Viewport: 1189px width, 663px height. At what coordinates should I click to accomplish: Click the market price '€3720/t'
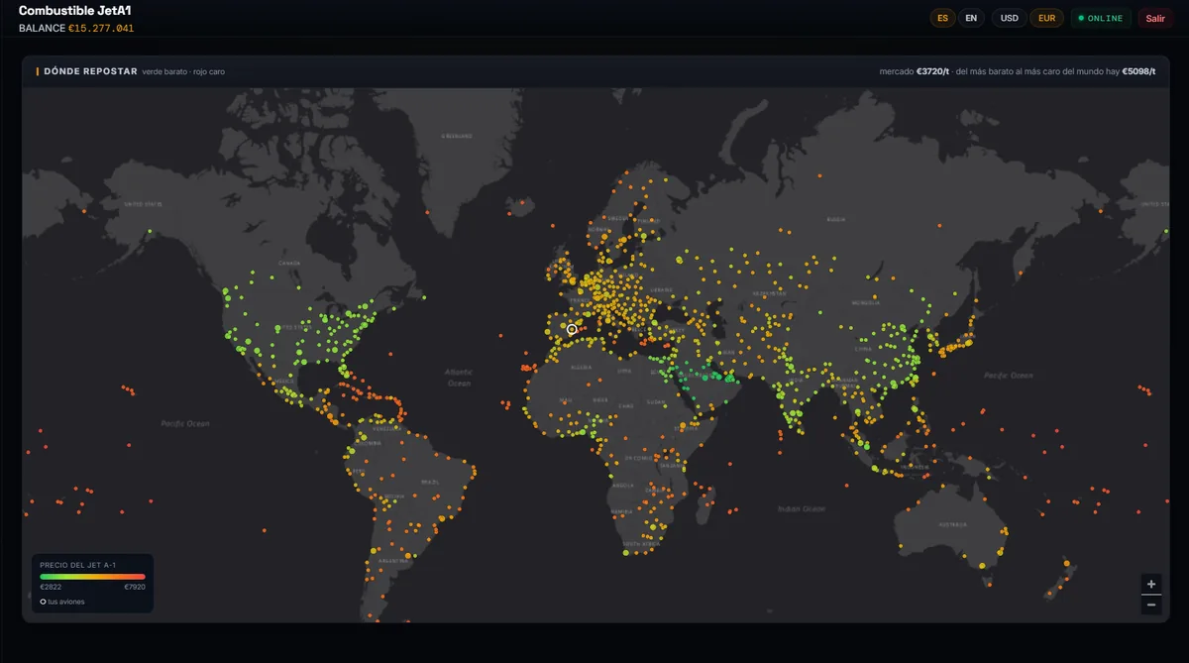(932, 71)
